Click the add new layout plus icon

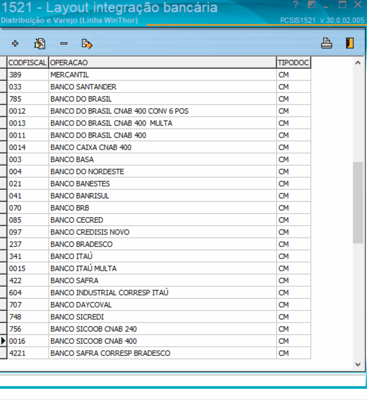pos(15,43)
